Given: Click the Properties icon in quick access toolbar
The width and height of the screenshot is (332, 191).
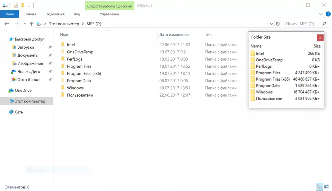Looking at the screenshot, I should click(x=16, y=6).
